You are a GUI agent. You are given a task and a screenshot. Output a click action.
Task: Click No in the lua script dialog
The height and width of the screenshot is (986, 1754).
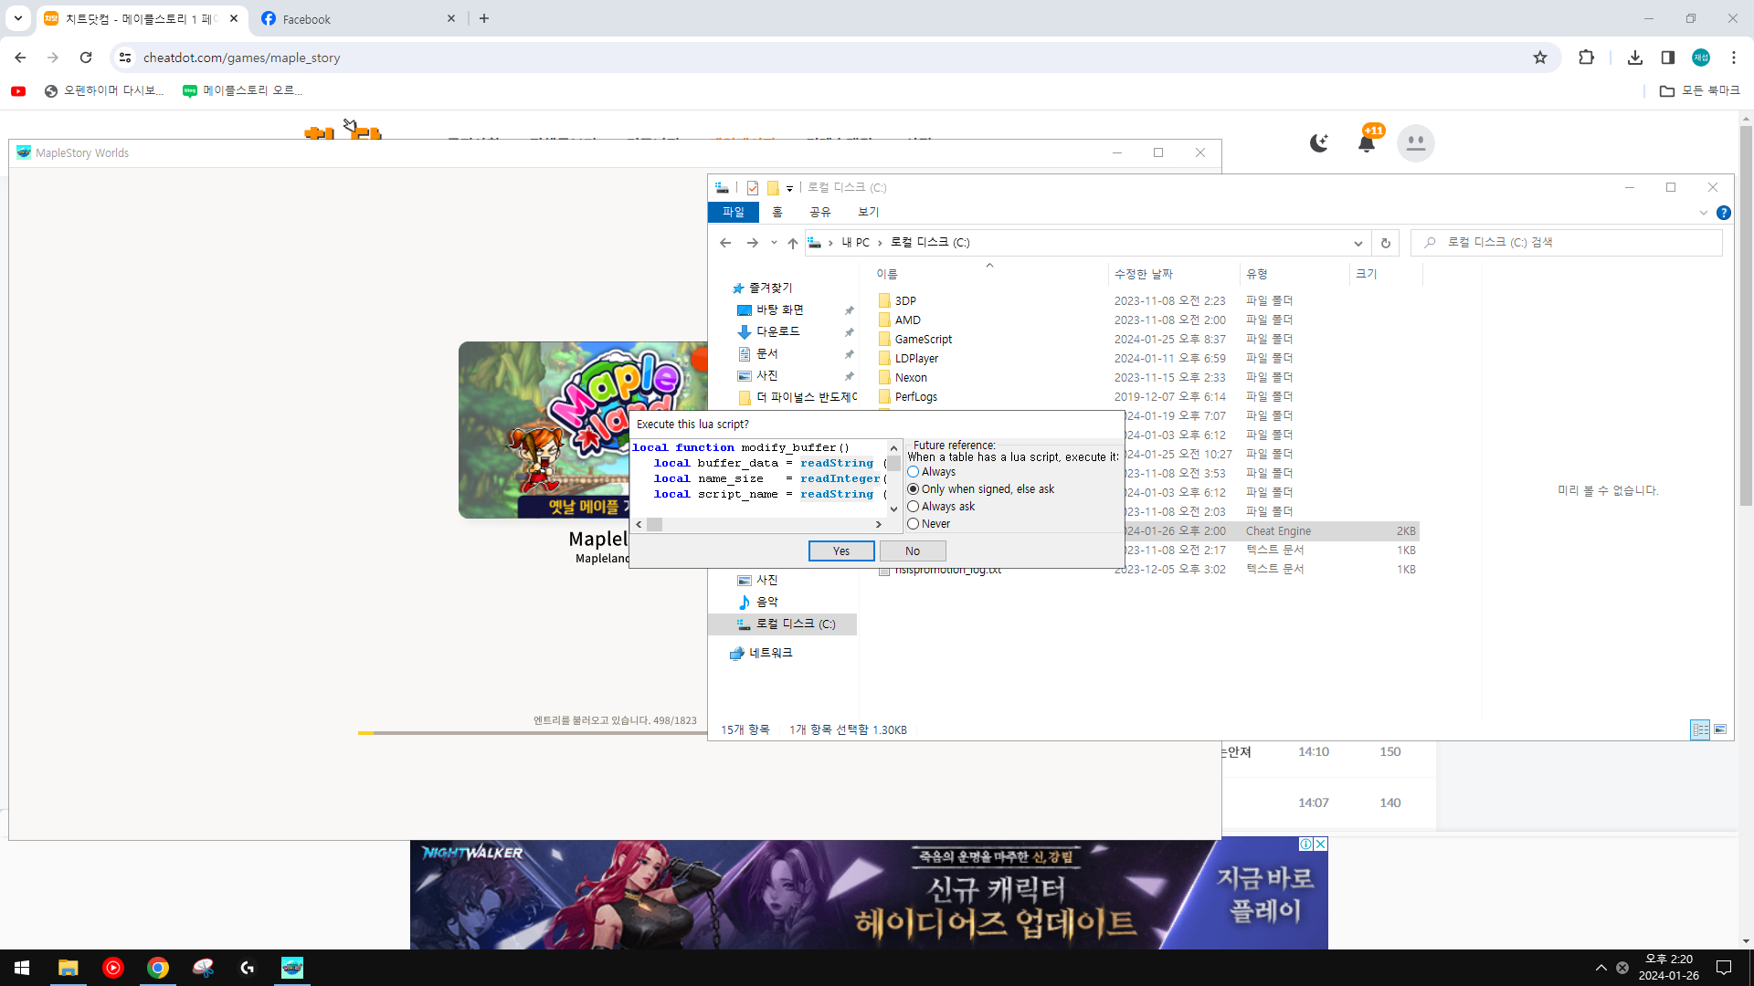[x=912, y=551]
